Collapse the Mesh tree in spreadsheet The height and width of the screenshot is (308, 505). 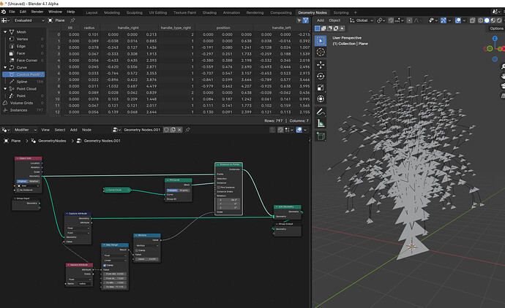pos(5,32)
